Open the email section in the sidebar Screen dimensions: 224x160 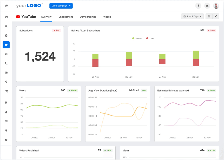tap(6, 72)
